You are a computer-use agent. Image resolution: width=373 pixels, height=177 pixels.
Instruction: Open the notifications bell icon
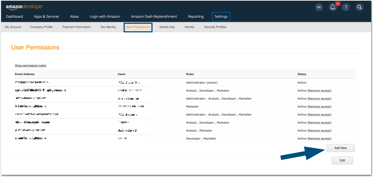tap(333, 7)
